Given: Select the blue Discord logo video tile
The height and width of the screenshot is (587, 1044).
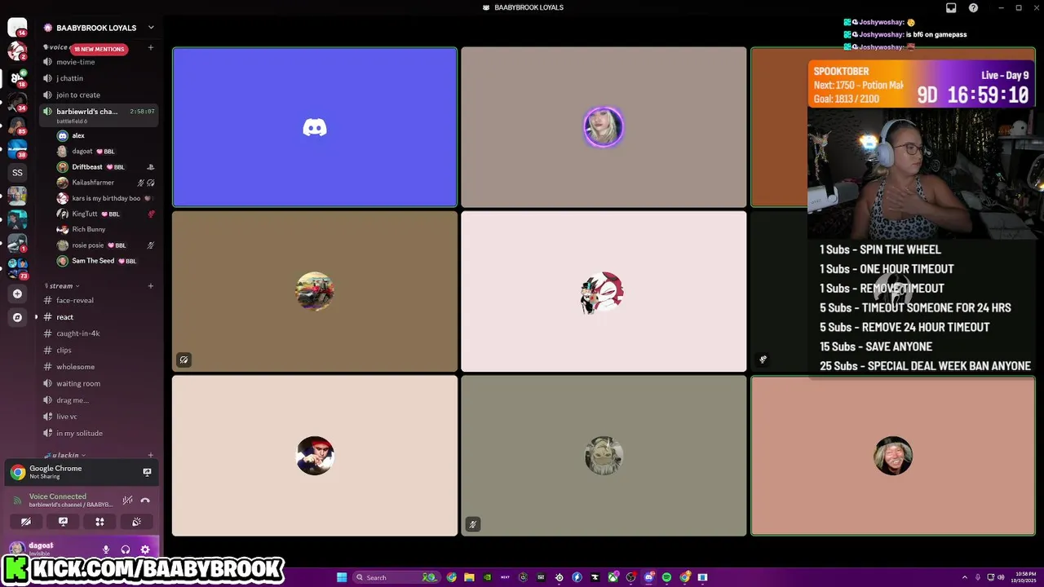Looking at the screenshot, I should coord(315,127).
